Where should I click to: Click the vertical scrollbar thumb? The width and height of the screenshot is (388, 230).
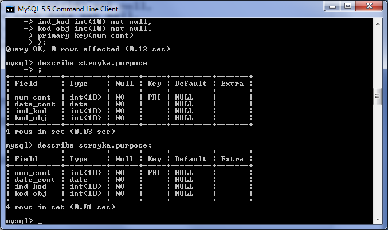pos(377,96)
